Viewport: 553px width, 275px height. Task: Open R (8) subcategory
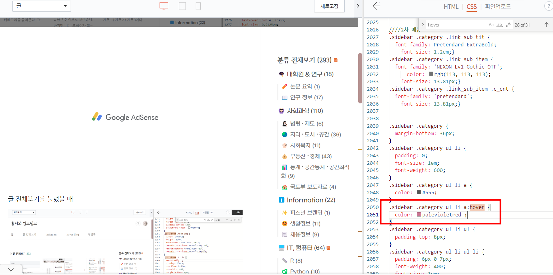[x=296, y=261]
